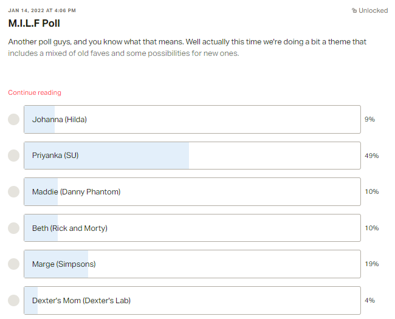This screenshot has height=319, width=395.
Task: Click the Unlocked status label
Action: [373, 10]
